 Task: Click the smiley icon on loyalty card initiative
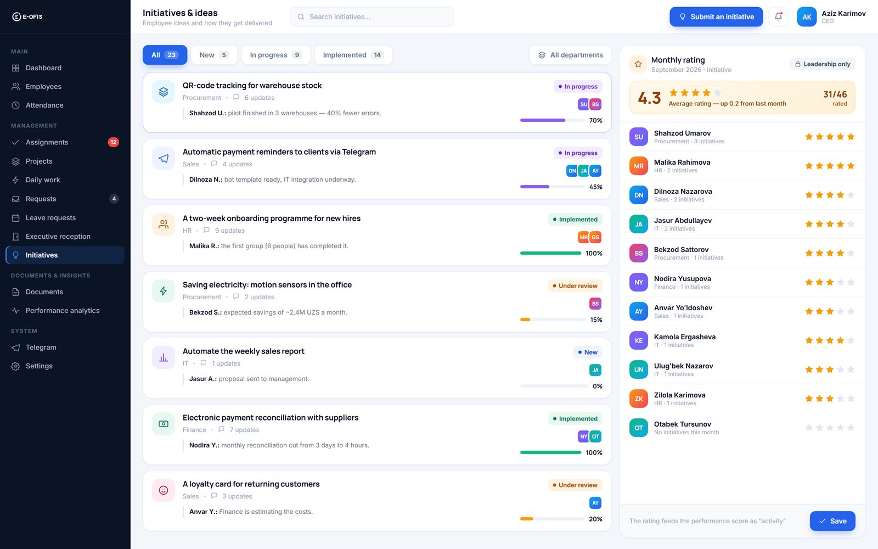click(164, 490)
